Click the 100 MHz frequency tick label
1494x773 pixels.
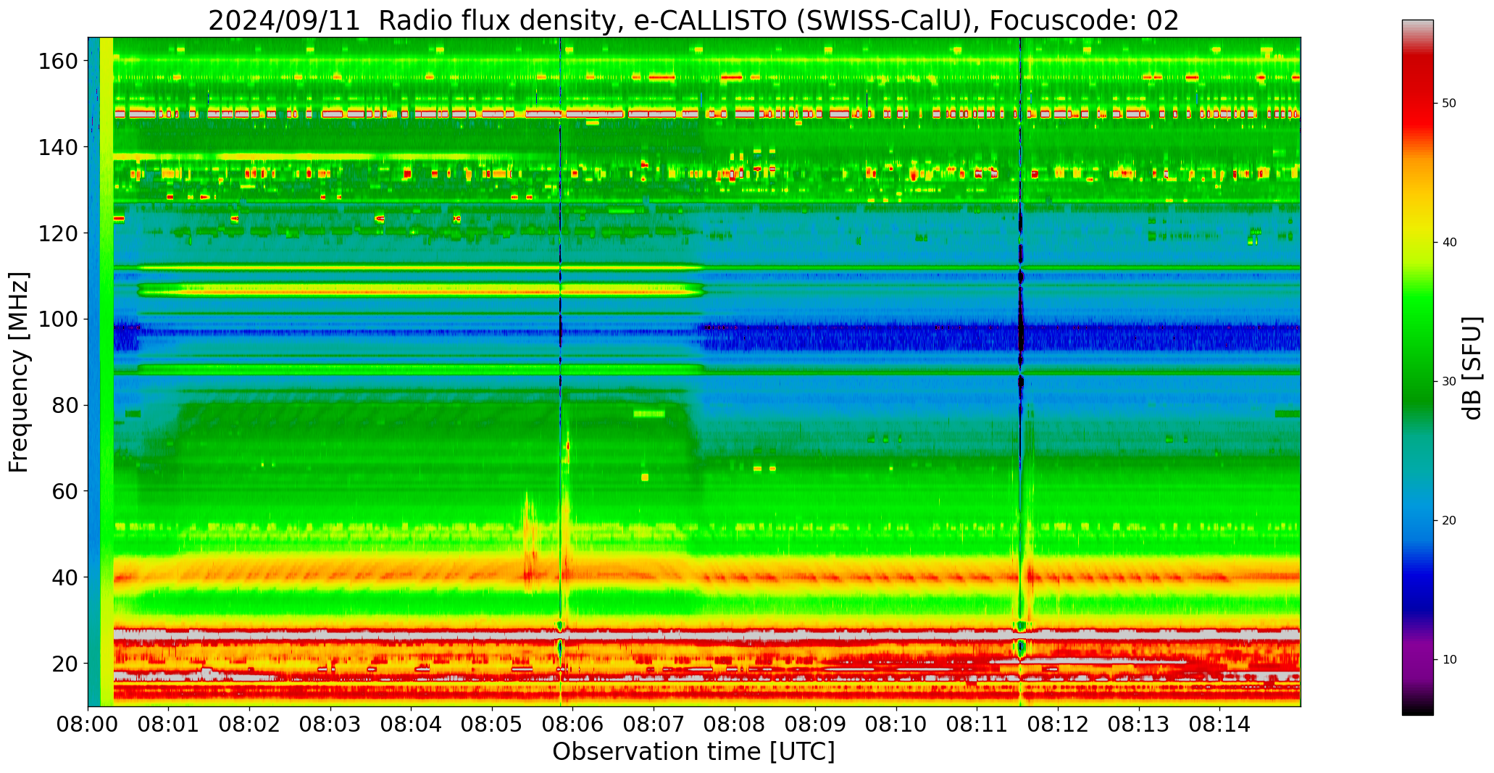click(59, 319)
